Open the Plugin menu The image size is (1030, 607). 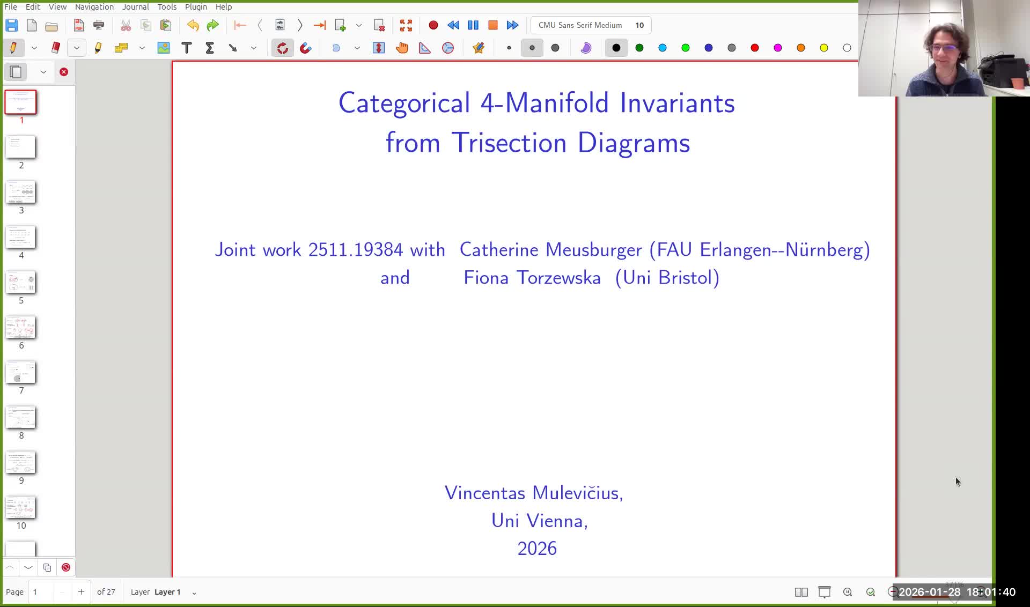click(x=196, y=7)
